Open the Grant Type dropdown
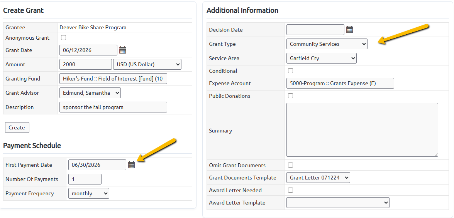This screenshot has width=454, height=218. pos(327,44)
